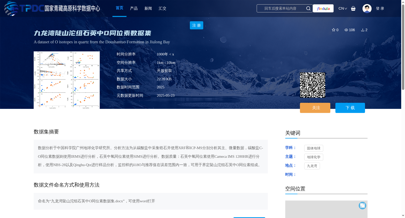Open the shopping basket icon
Screen dimensions: 405x218
coord(353,8)
